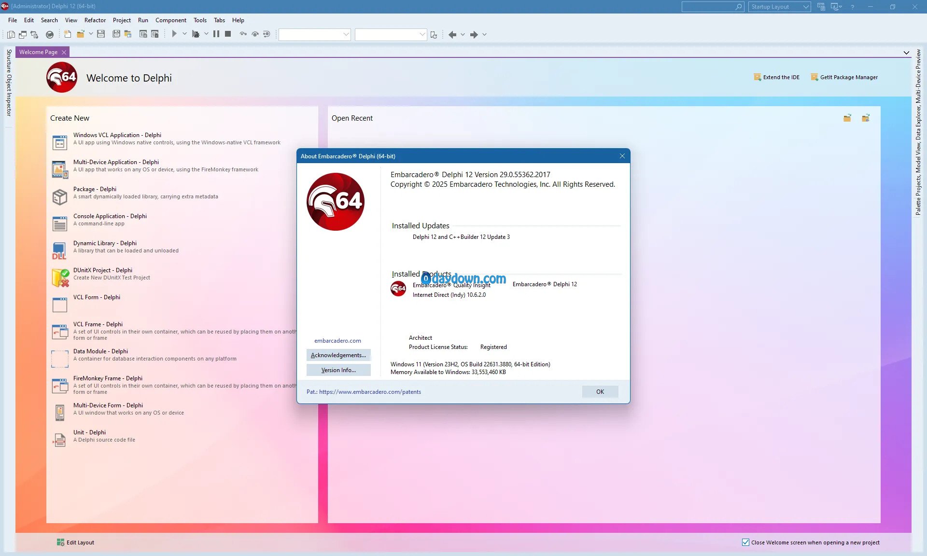Viewport: 927px width, 556px height.
Task: Click the open folder icon in Open Recent
Action: click(x=847, y=118)
